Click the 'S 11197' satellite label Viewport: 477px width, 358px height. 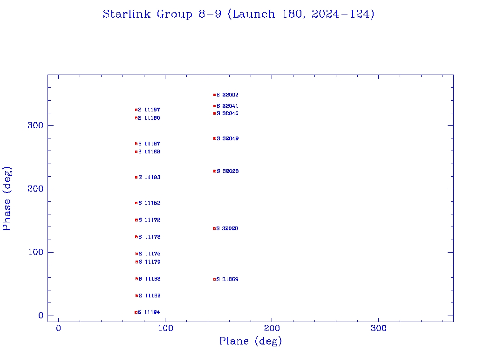pyautogui.click(x=149, y=110)
